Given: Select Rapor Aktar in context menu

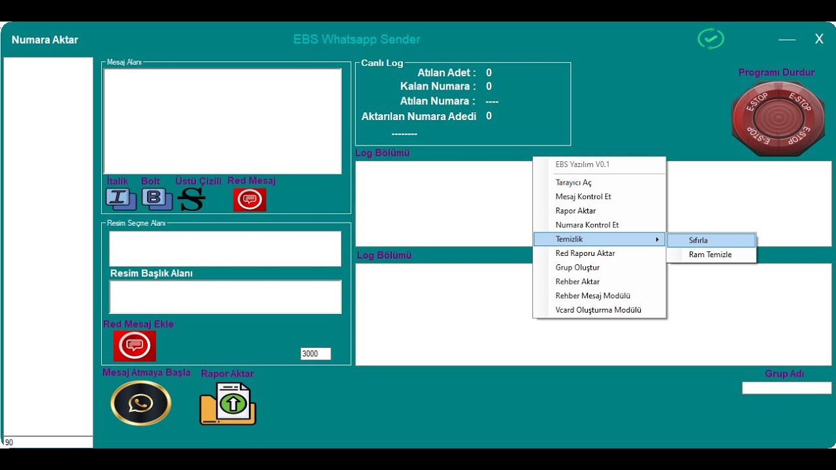Looking at the screenshot, I should tap(599, 211).
